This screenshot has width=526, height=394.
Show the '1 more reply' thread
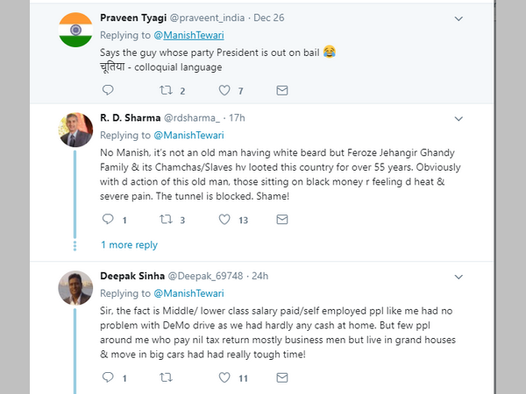pyautogui.click(x=129, y=245)
